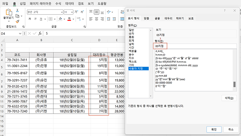Click the wrap text icon
This screenshot has height=136, width=241.
(122, 12)
